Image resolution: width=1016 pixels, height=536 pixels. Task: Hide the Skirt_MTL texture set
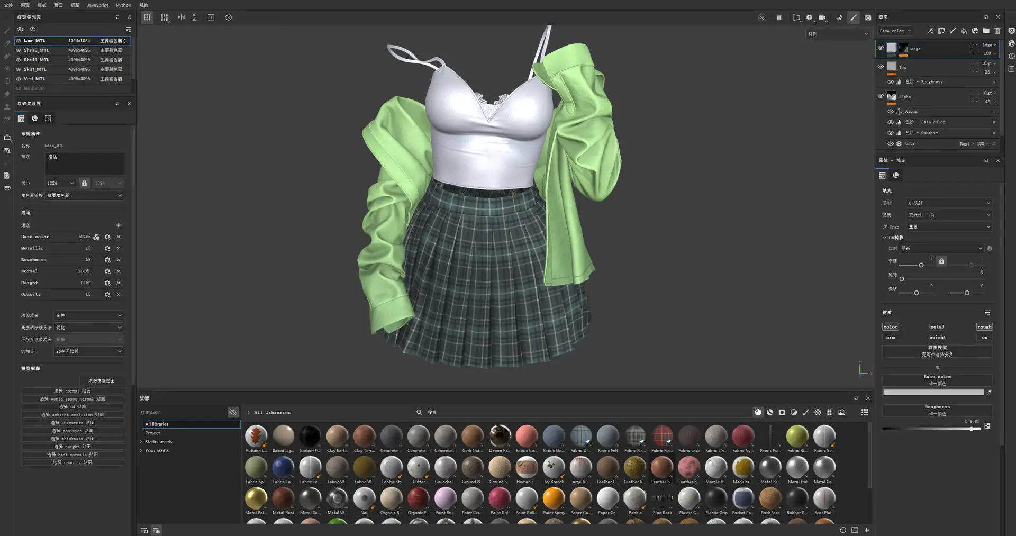tap(19, 69)
